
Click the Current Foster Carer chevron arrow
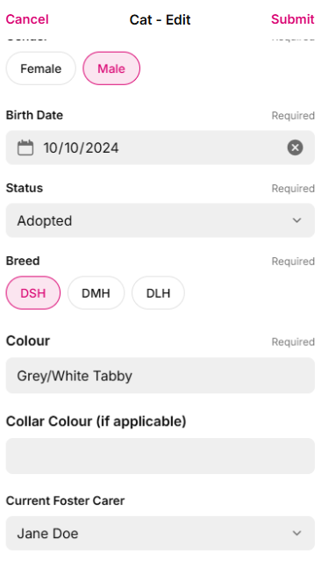[x=296, y=533]
